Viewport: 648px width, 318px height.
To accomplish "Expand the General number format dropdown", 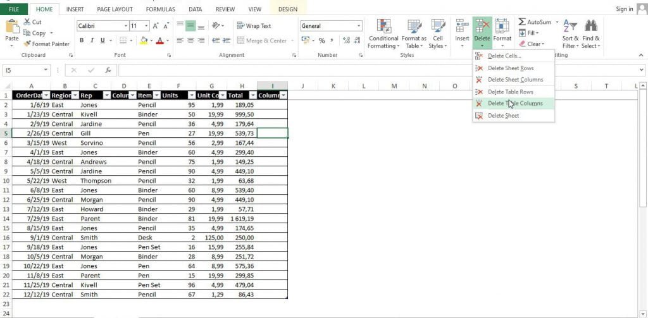I will pos(358,26).
